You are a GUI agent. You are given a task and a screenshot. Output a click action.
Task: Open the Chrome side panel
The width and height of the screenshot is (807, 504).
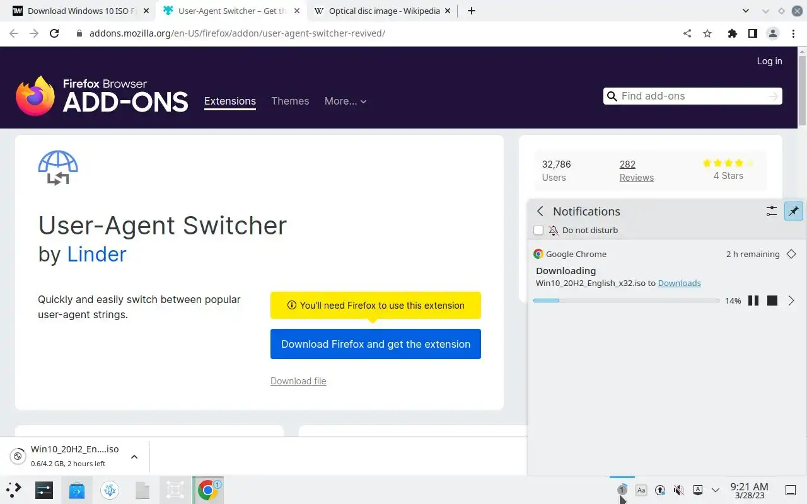[752, 33]
